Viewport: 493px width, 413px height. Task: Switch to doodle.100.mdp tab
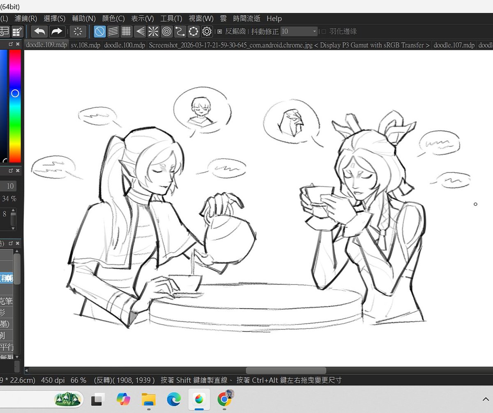[x=124, y=45]
